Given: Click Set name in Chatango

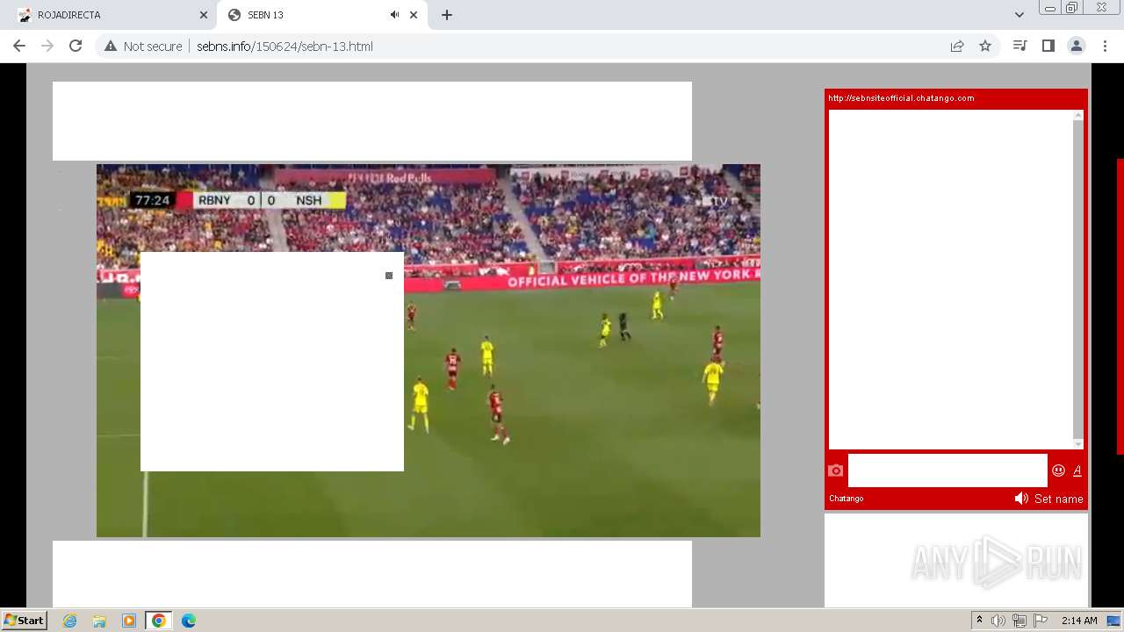Looking at the screenshot, I should coord(1058,499).
